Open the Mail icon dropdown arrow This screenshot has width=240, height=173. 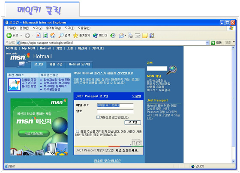pyautogui.click(x=125, y=36)
